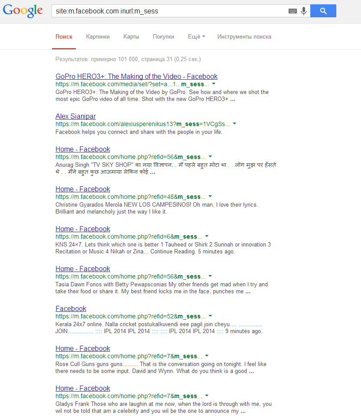Image resolution: width=361 pixels, height=418 pixels.
Task: Expand the Ещё dropdown menu
Action: (x=196, y=37)
